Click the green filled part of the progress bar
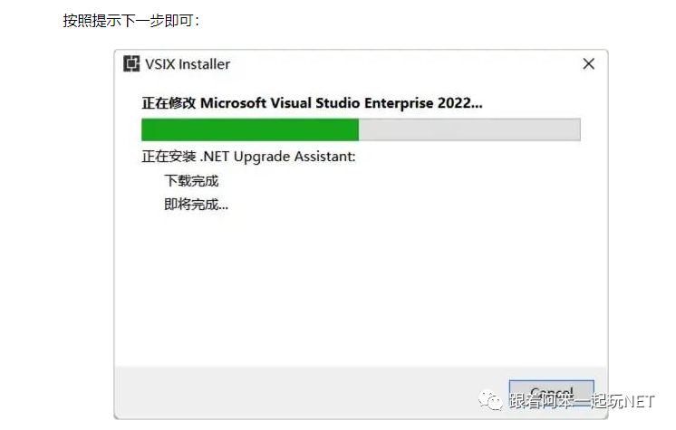 (x=250, y=129)
